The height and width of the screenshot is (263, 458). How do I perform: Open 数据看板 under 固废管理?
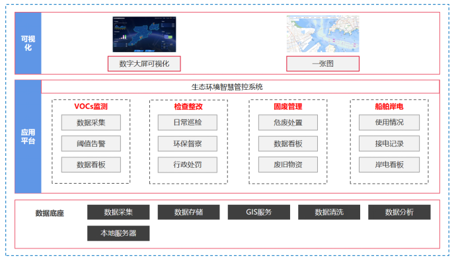coord(288,143)
